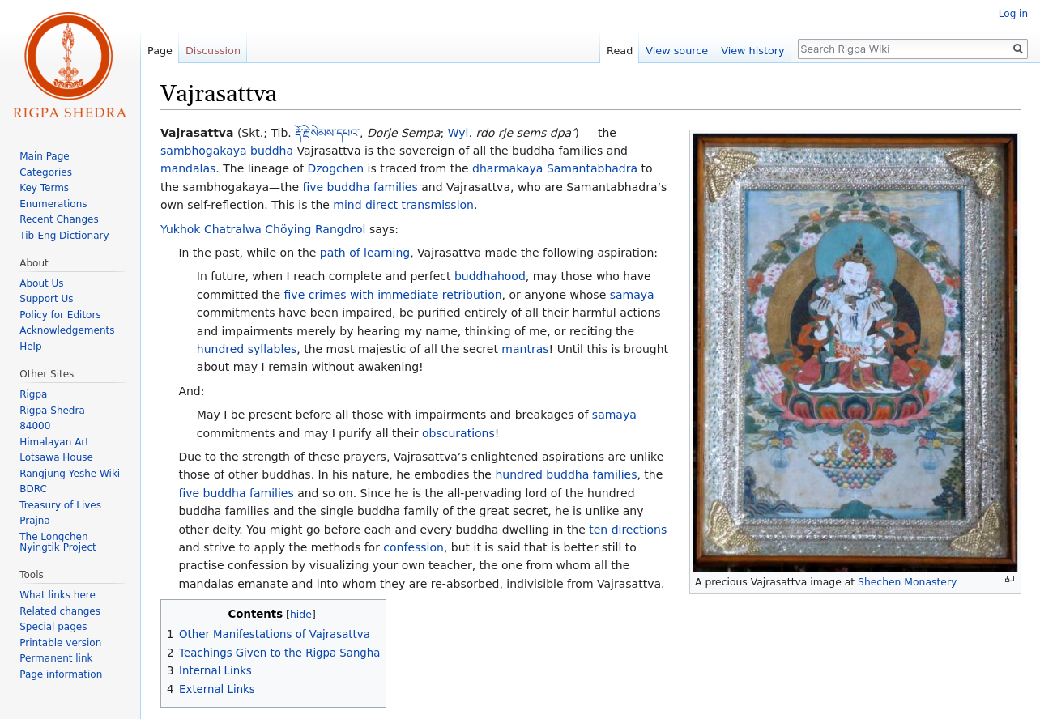Open mind direct transmission link
This screenshot has width=1040, height=719.
(x=403, y=205)
